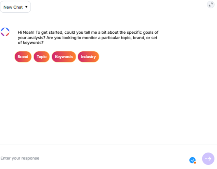Click the Hi Noah greeting message
This screenshot has height=169, width=217.
click(x=88, y=38)
